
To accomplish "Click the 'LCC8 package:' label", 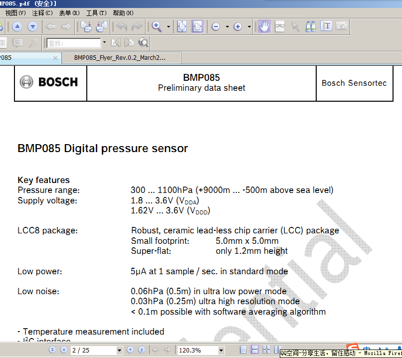I will 47,231.
